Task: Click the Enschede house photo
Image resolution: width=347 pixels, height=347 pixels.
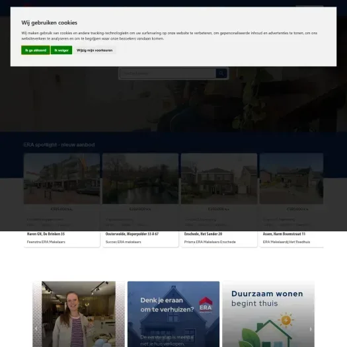Action: pos(219,178)
